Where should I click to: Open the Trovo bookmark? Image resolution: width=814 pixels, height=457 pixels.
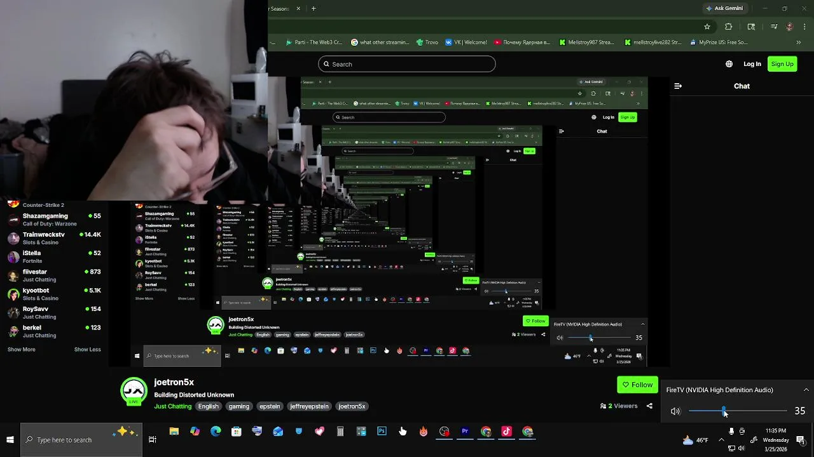pos(427,43)
